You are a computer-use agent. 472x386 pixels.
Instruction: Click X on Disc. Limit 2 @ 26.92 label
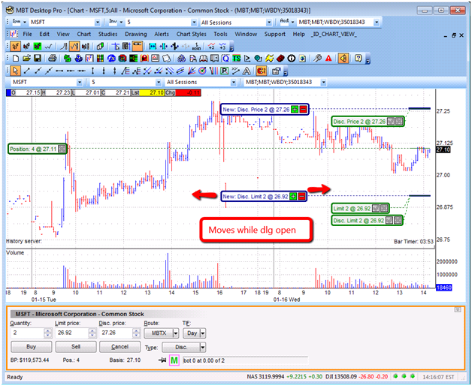click(398, 221)
